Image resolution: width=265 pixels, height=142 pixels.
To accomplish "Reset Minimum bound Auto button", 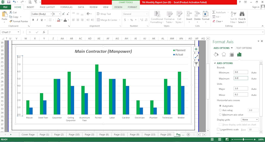I will click(254, 73).
